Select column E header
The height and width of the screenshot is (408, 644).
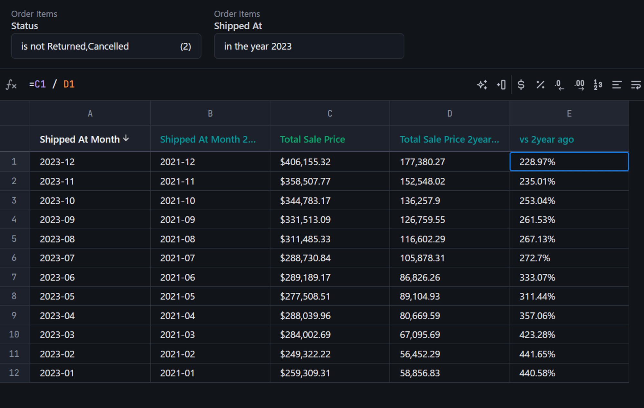coord(569,113)
